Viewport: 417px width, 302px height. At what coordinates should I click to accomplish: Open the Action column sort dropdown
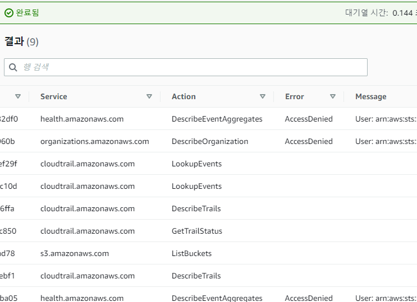(263, 96)
